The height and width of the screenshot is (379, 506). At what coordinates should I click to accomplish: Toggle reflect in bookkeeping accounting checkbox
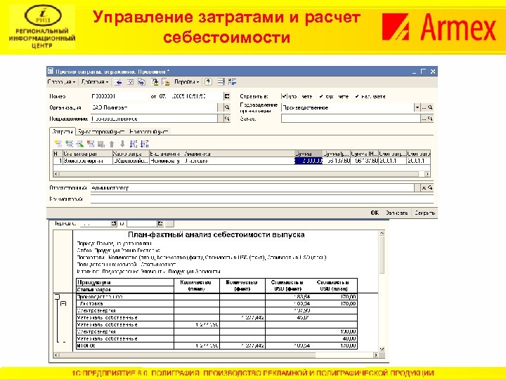pyautogui.click(x=320, y=96)
